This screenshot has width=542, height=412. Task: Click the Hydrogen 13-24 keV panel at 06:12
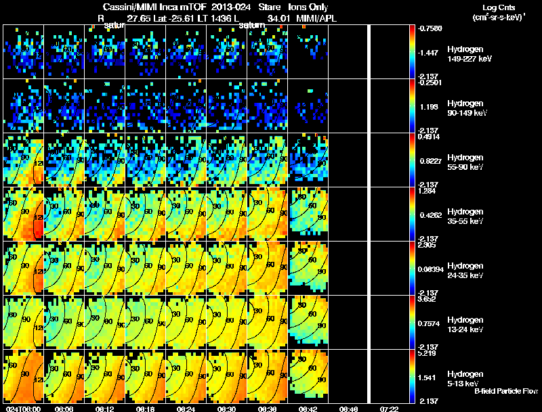(x=105, y=322)
